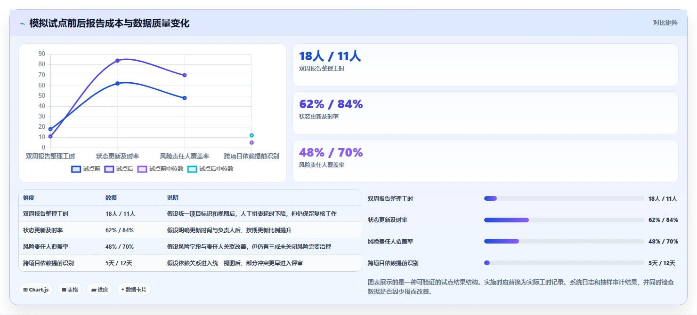The image size is (697, 315).
Task: Click the 试点前 data point at 48
Action: click(x=185, y=98)
